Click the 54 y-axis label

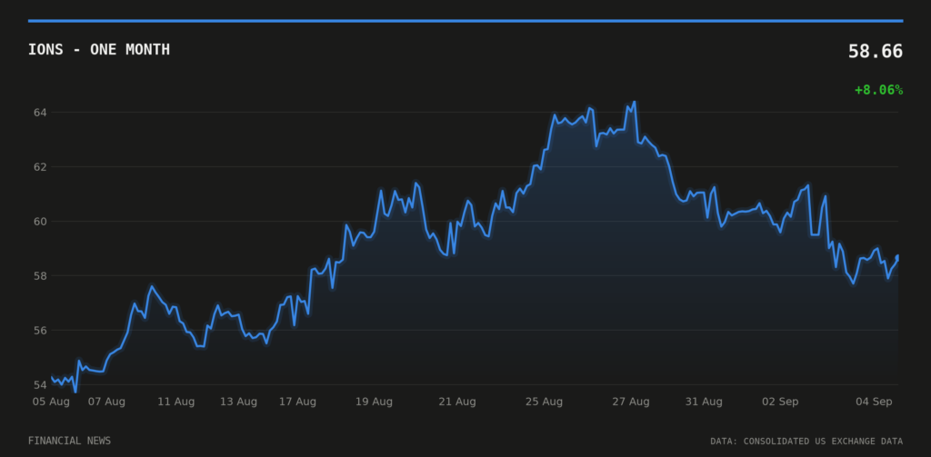(40, 384)
